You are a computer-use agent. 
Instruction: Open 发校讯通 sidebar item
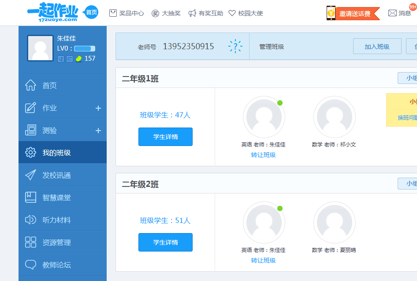[63, 175]
